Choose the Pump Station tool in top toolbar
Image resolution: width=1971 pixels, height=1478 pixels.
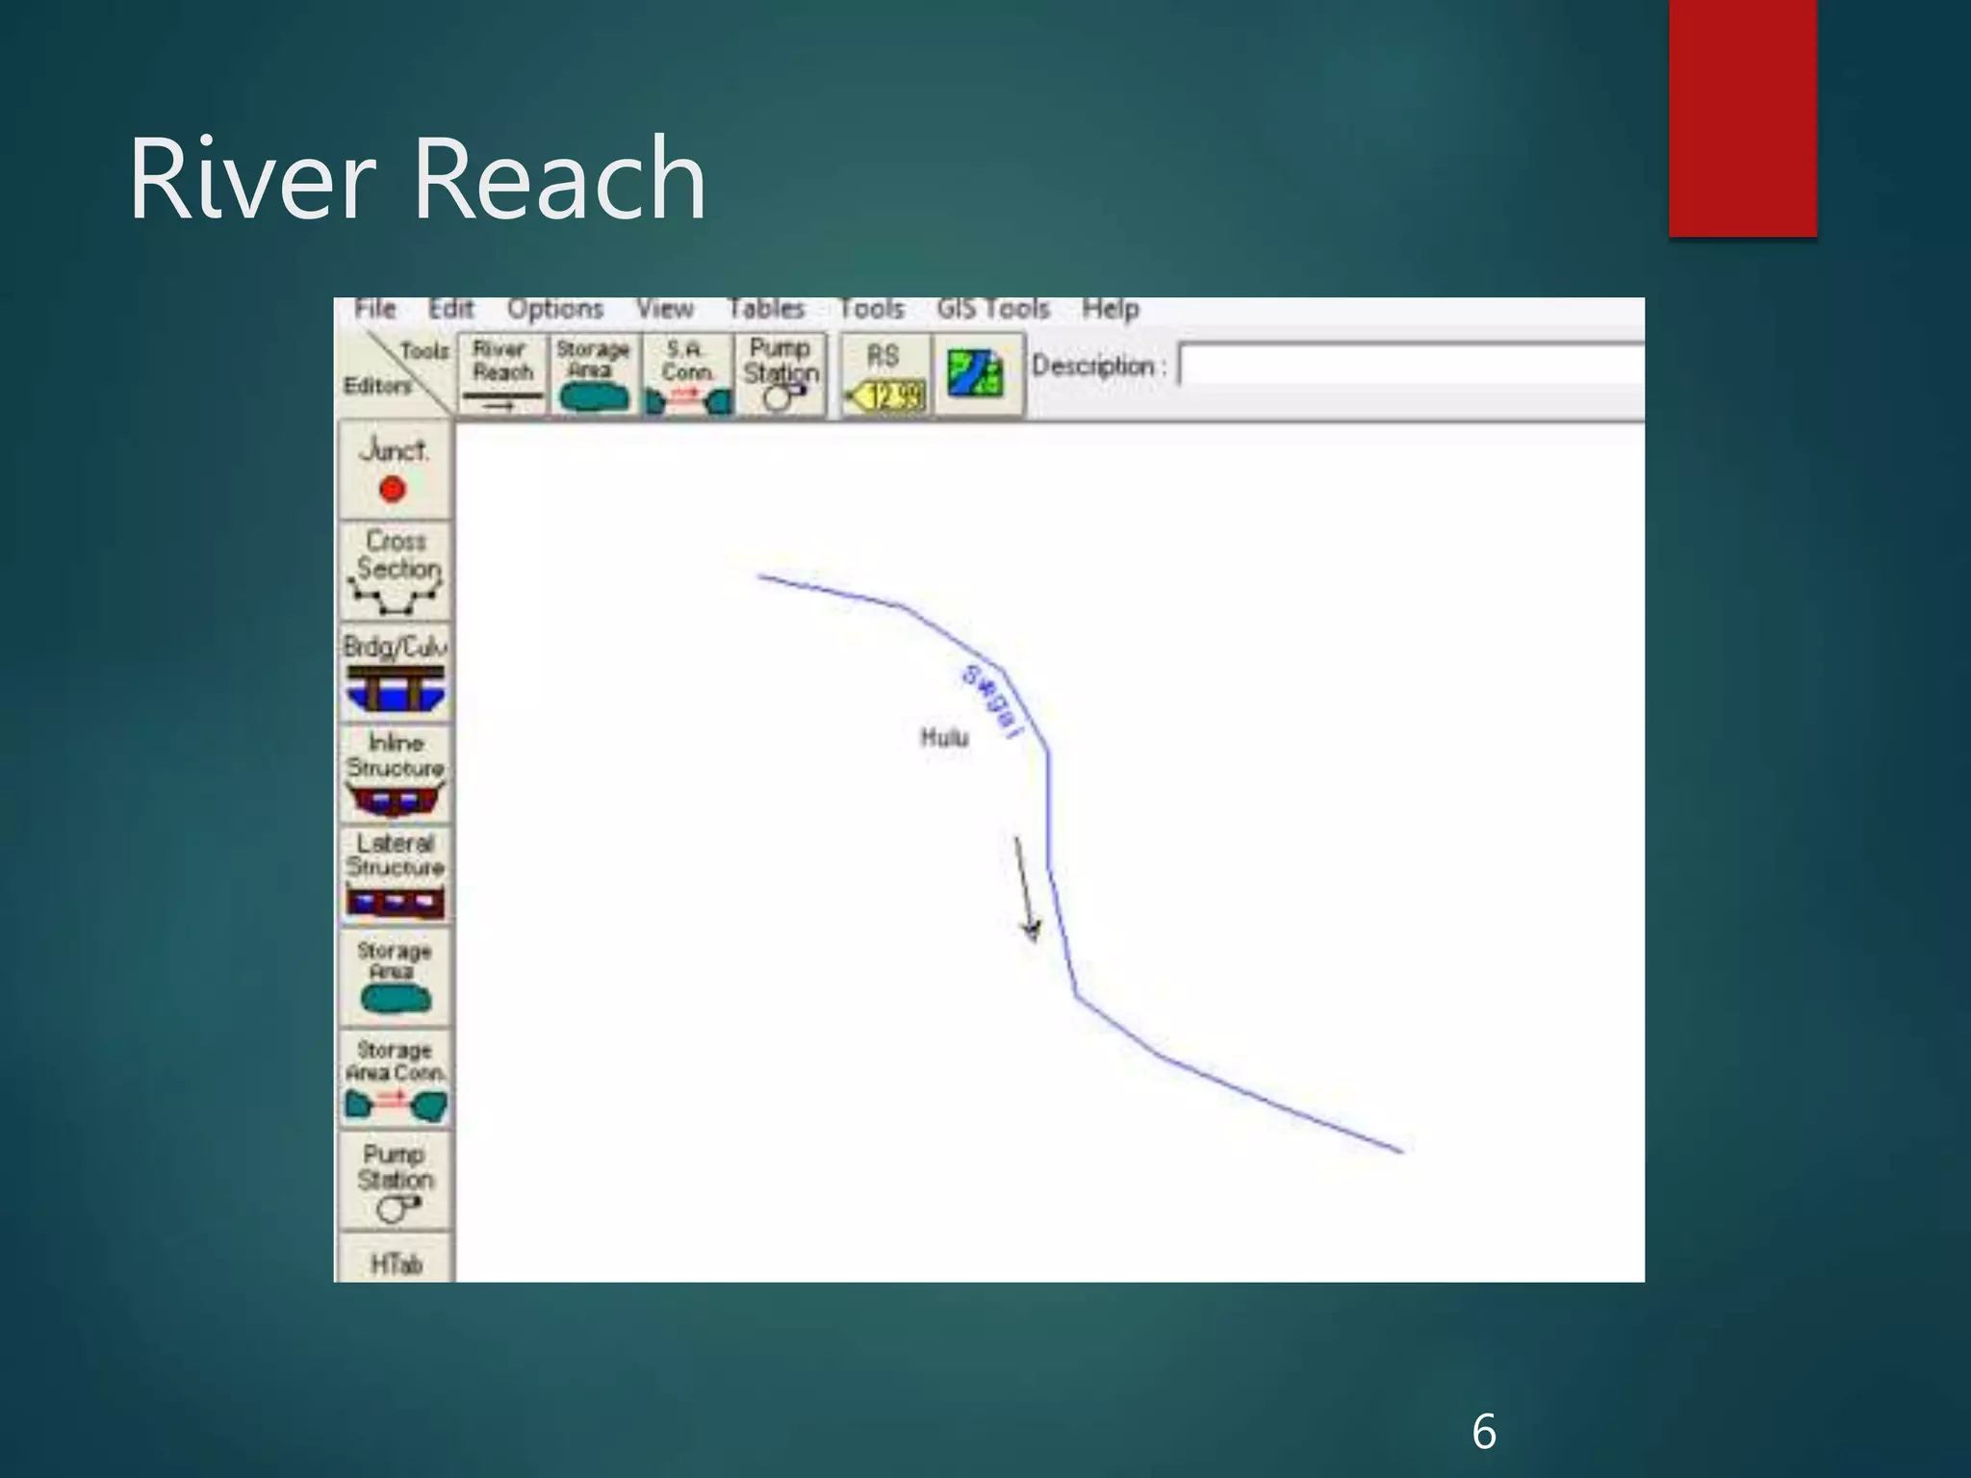780,374
